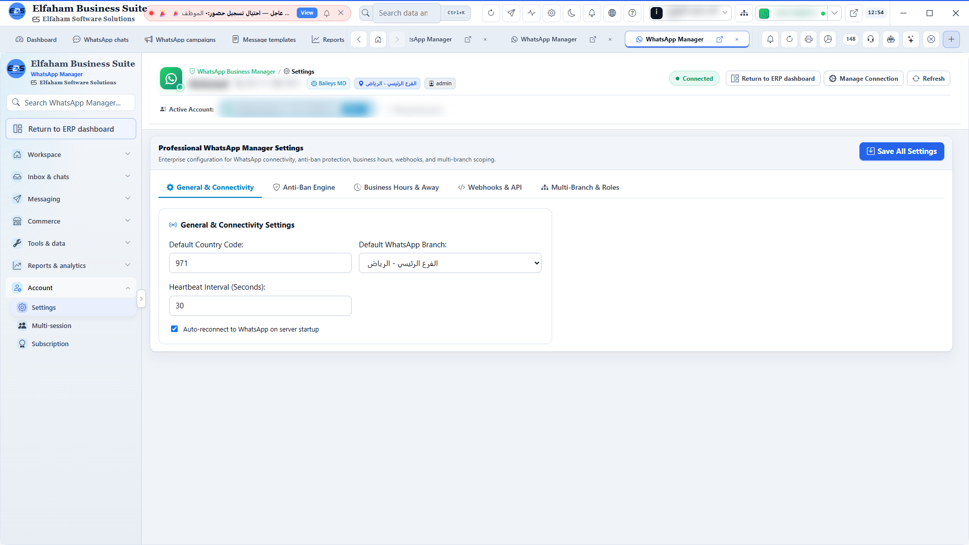The height and width of the screenshot is (545, 969).
Task: Collapse the Account sidebar section
Action: pos(71,288)
